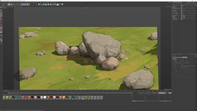Click the Render View clapperboard icon
This screenshot has height=111, width=197.
point(31,4)
